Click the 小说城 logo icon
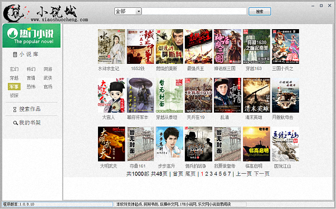The width and height of the screenshot is (336, 209). click(x=14, y=13)
